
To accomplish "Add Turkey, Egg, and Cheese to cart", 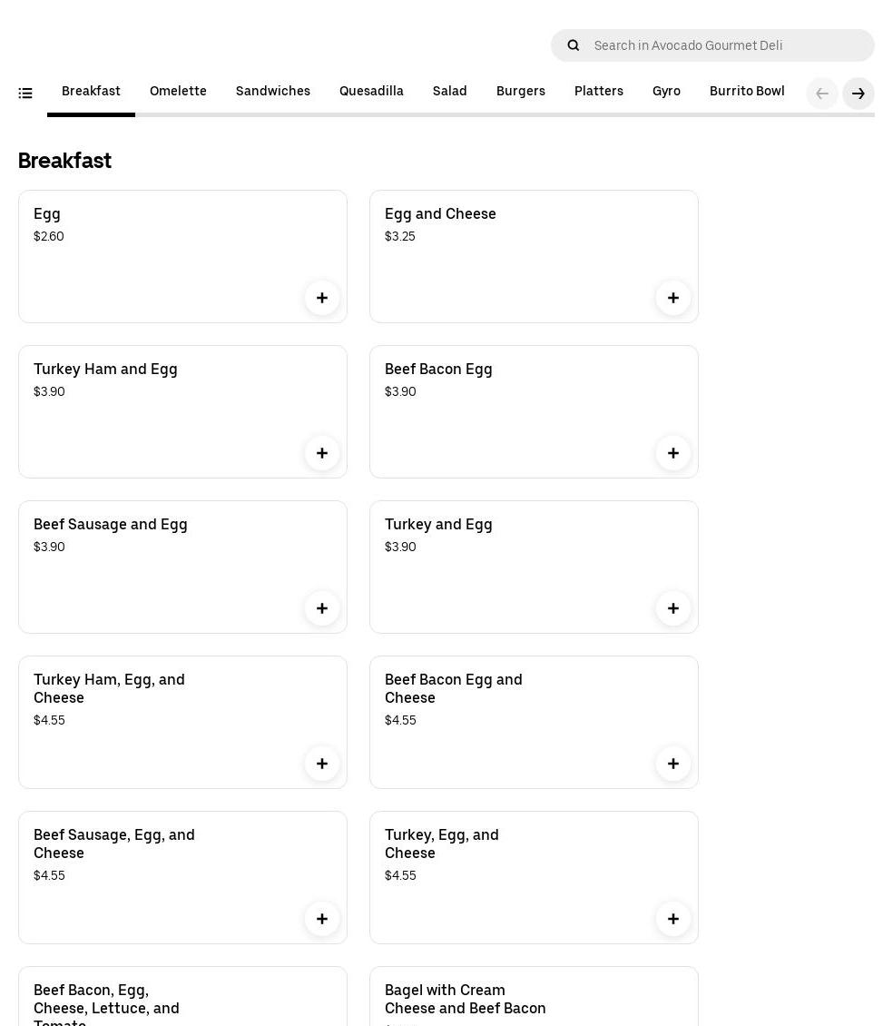I will [673, 919].
